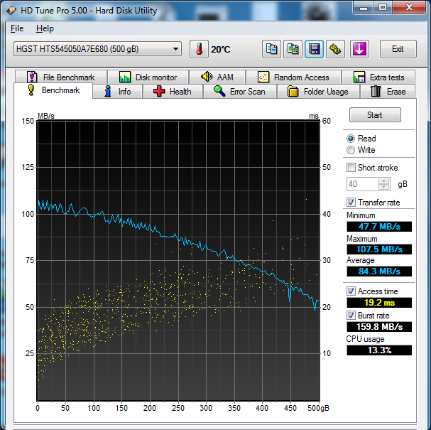Screen dimensions: 431x430
Task: Click the purple down arrow icon
Action: 359,49
